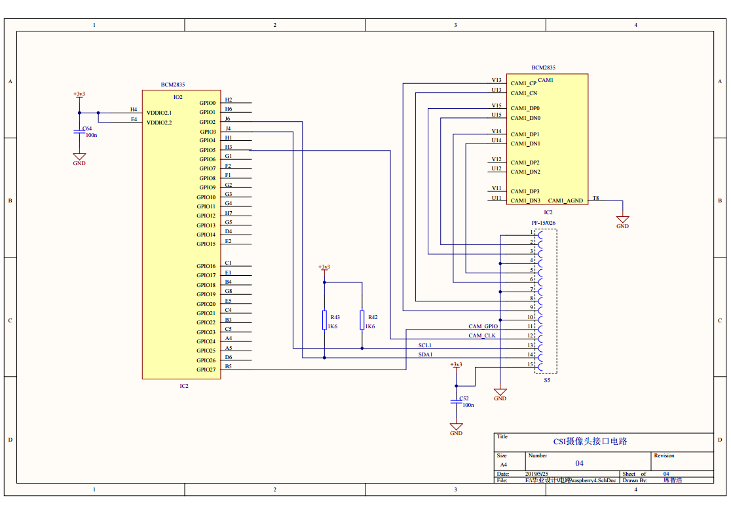Click the GPIO5 pin label

(208, 150)
